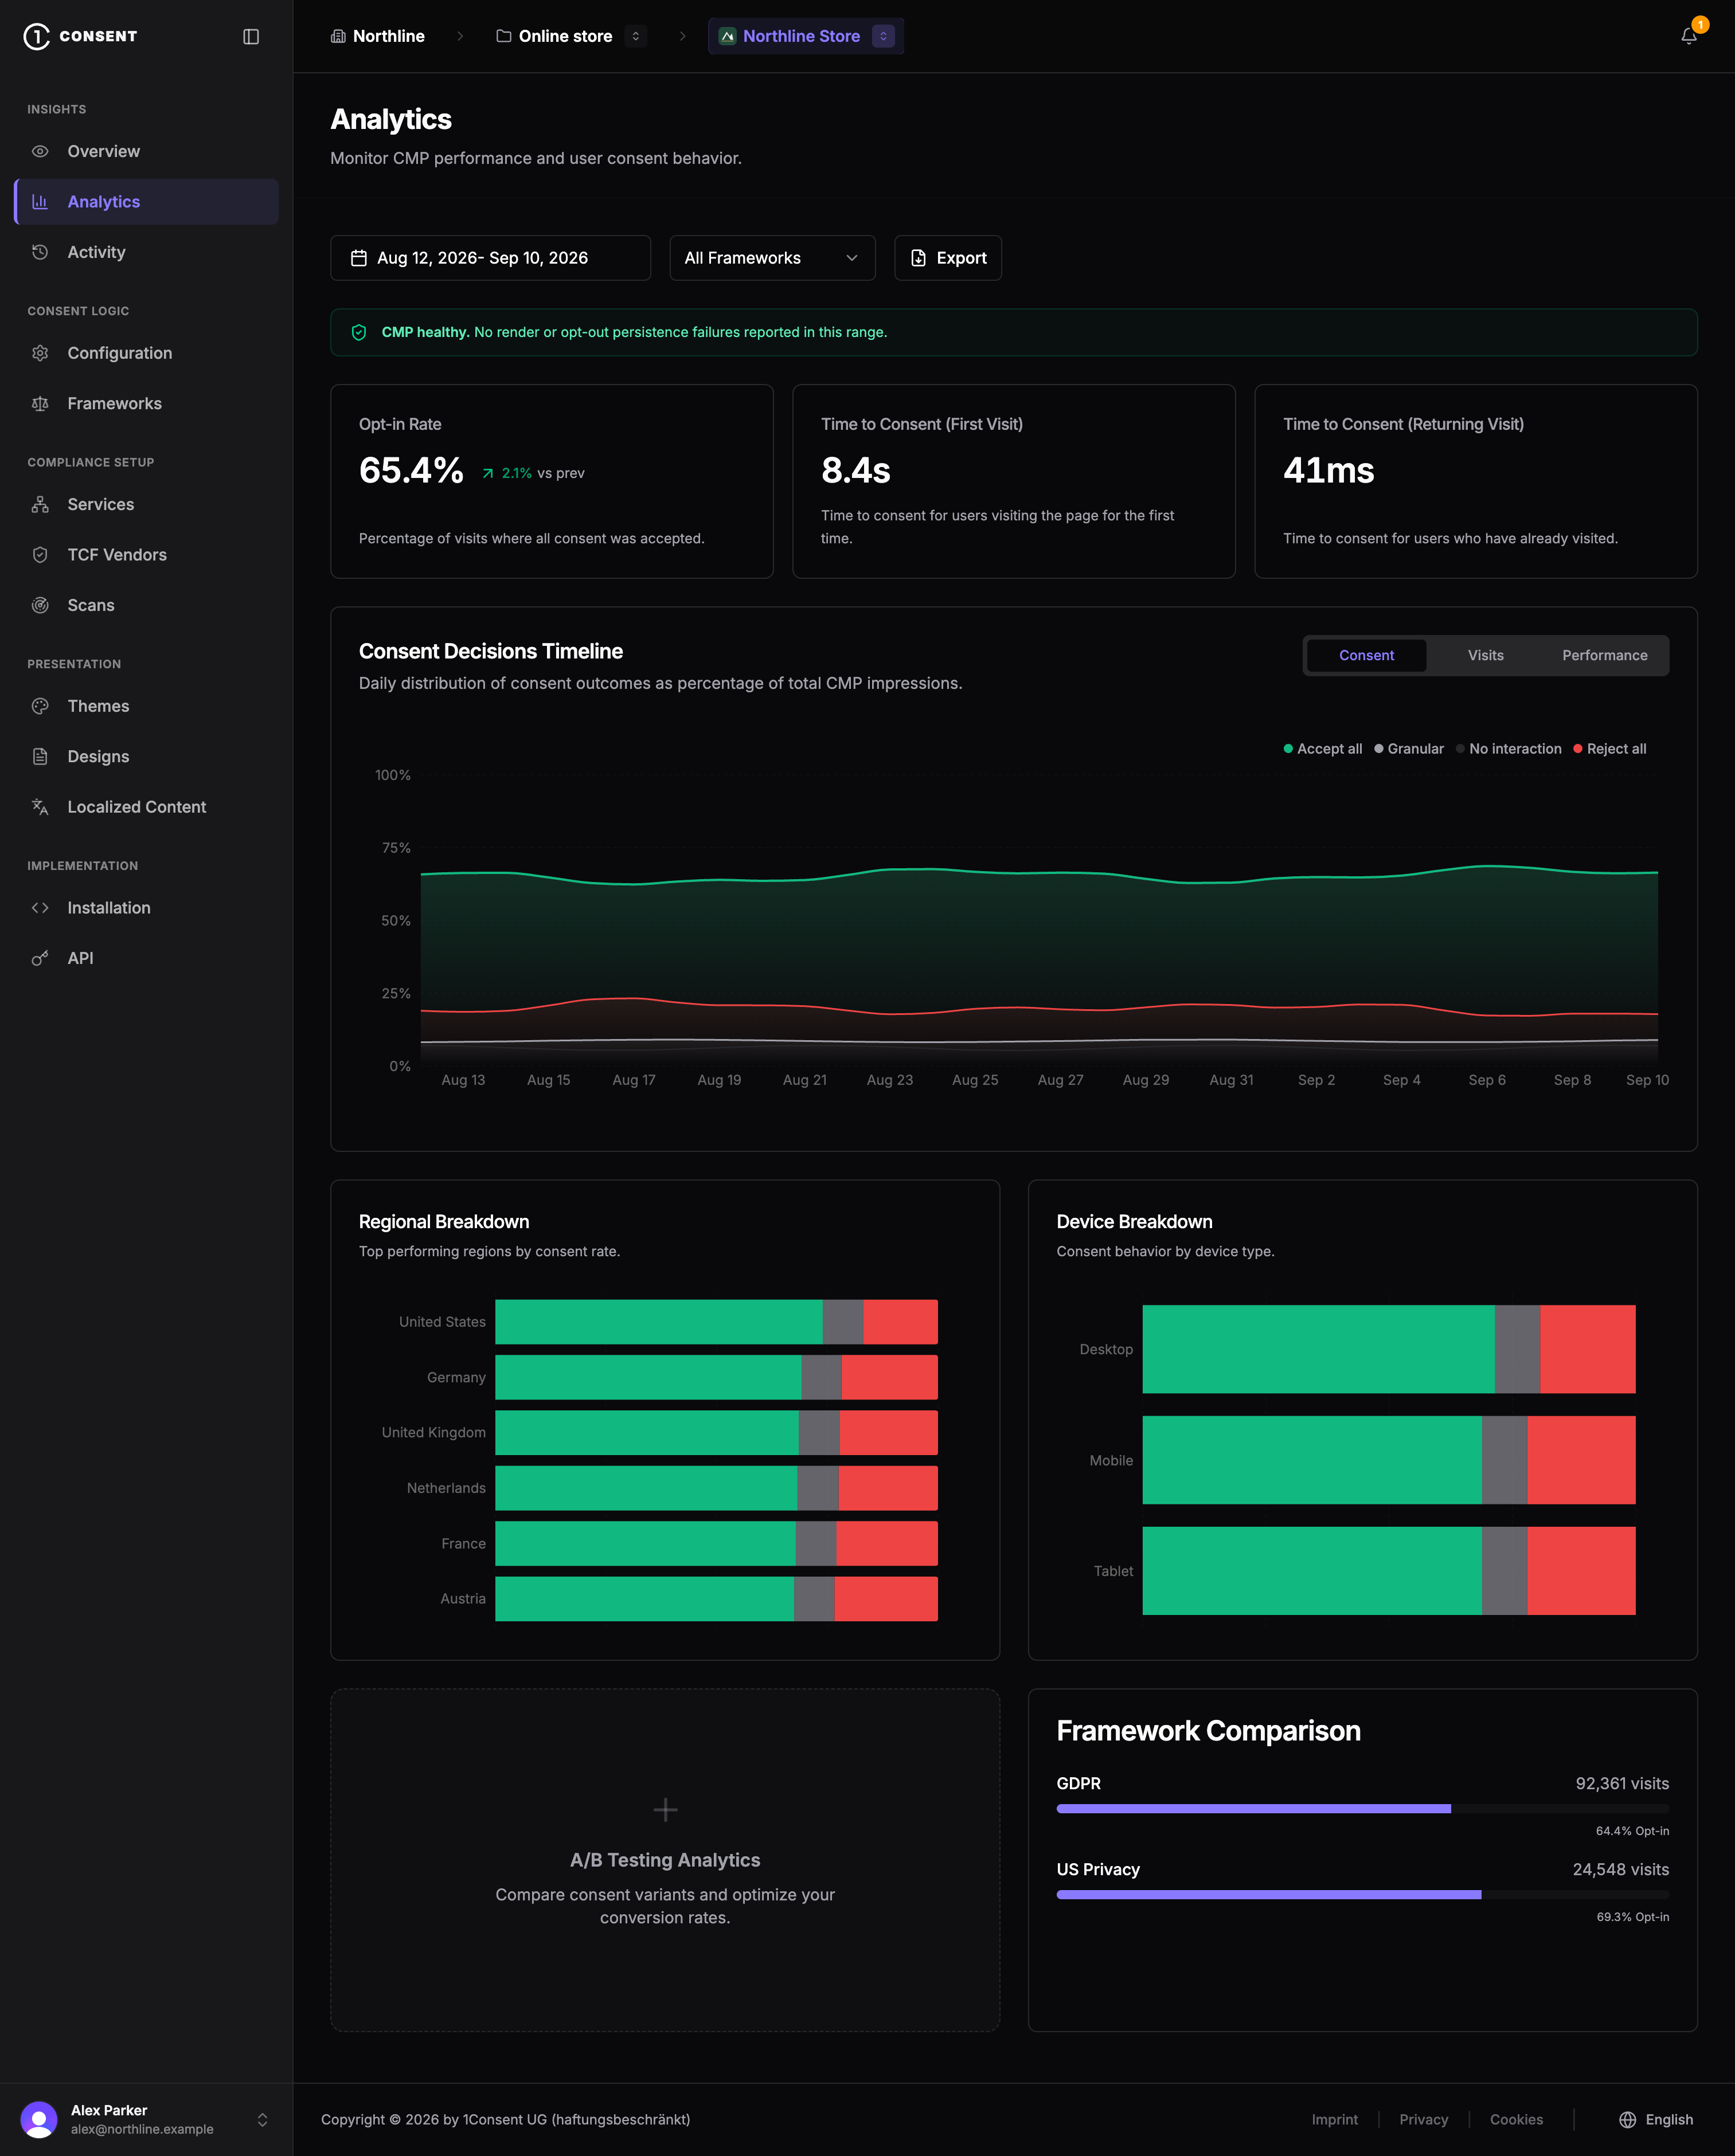Click the Configuration gear icon
The image size is (1735, 2156).
(x=40, y=353)
